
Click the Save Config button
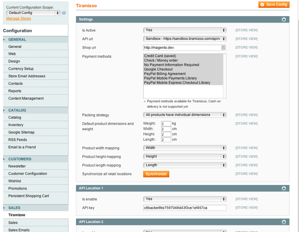(x=274, y=5)
